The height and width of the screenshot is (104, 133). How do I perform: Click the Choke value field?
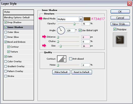pyautogui.click(x=86, y=42)
